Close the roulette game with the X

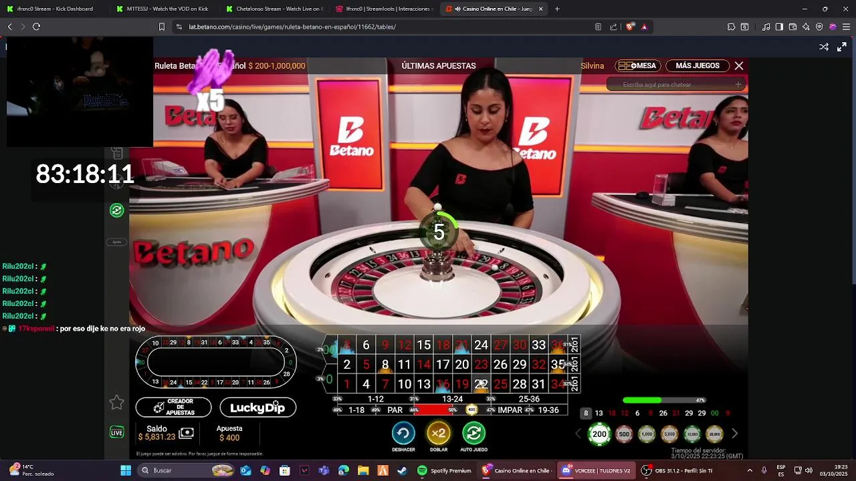click(739, 65)
